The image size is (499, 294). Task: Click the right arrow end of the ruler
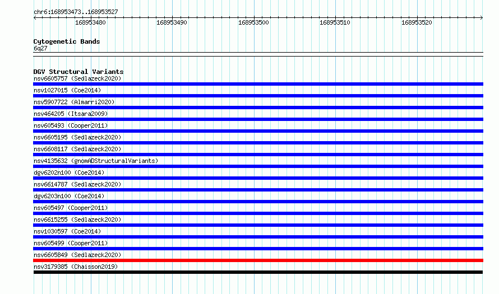coord(481,18)
